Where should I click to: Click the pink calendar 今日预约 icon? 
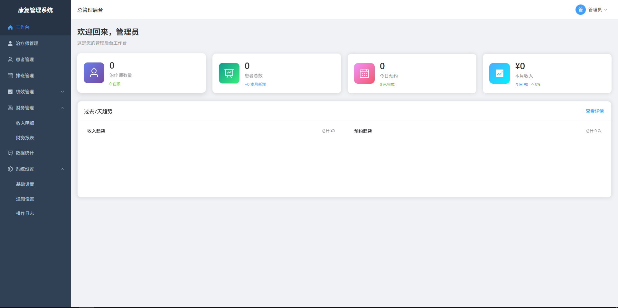pyautogui.click(x=364, y=73)
